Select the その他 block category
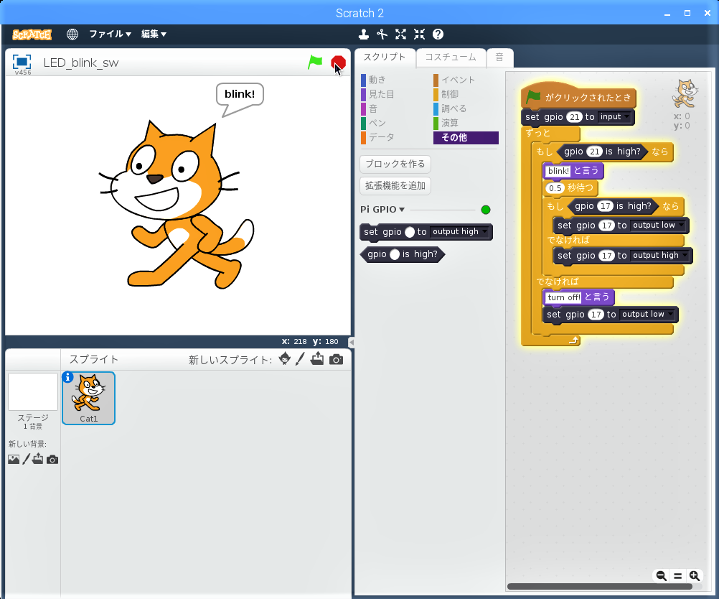The height and width of the screenshot is (599, 719). point(466,137)
